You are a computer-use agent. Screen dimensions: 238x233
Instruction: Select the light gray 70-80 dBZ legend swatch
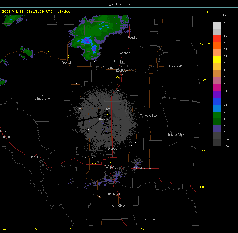click(217, 25)
